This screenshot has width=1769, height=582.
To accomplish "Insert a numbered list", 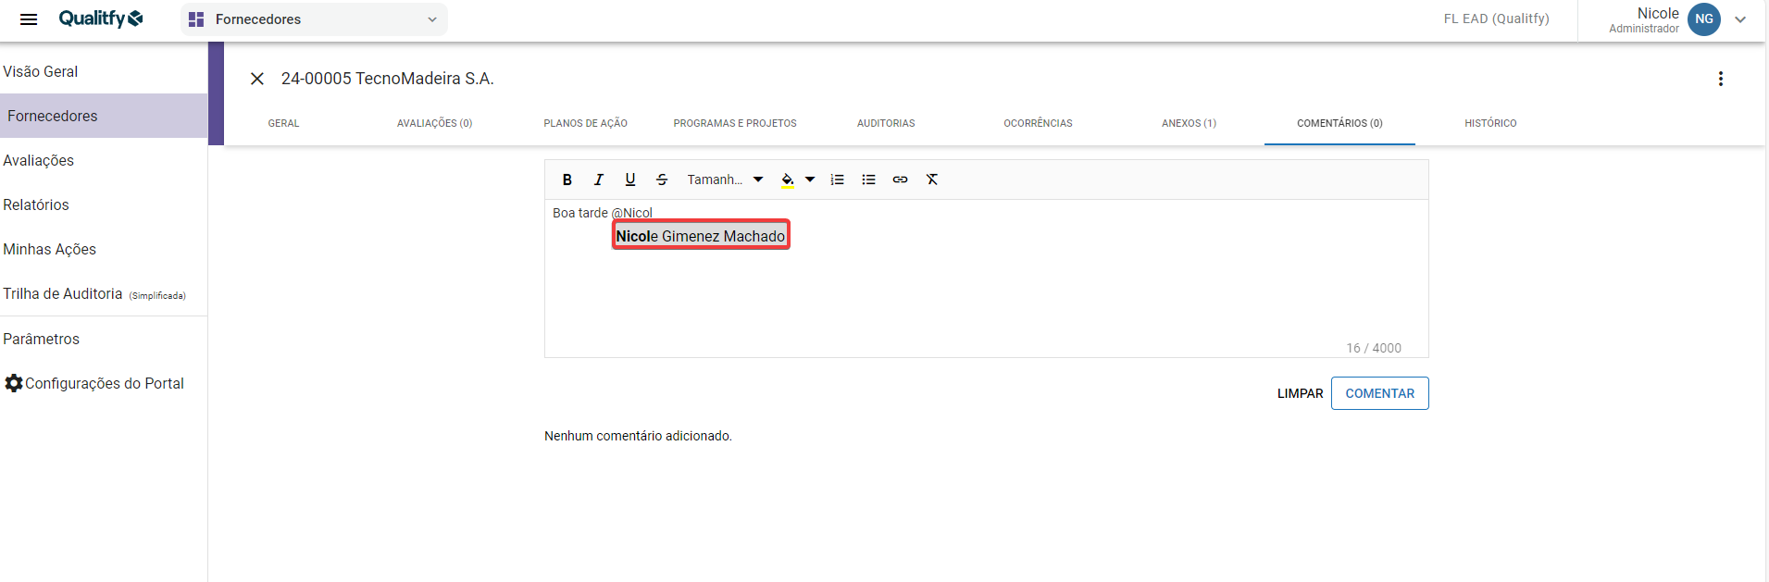I will tap(837, 180).
